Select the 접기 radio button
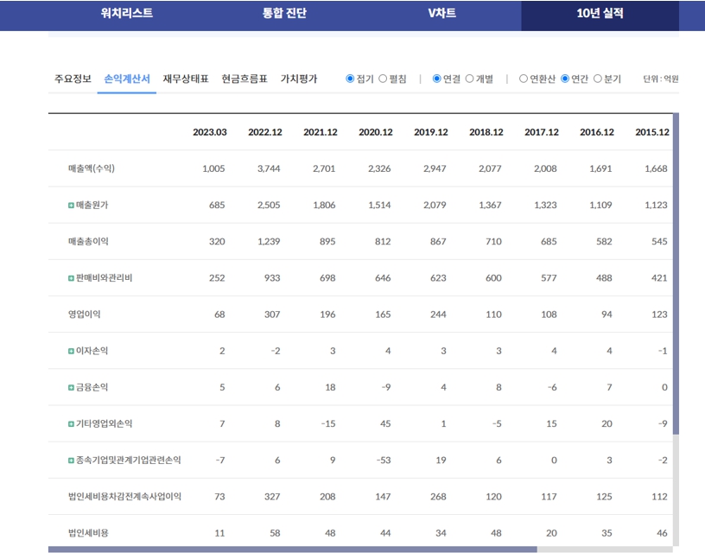Image resolution: width=705 pixels, height=559 pixels. pyautogui.click(x=350, y=79)
